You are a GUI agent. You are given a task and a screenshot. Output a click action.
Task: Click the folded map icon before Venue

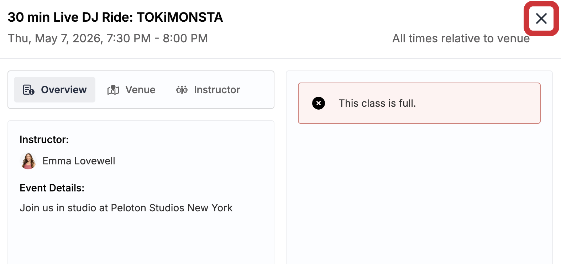pos(113,90)
